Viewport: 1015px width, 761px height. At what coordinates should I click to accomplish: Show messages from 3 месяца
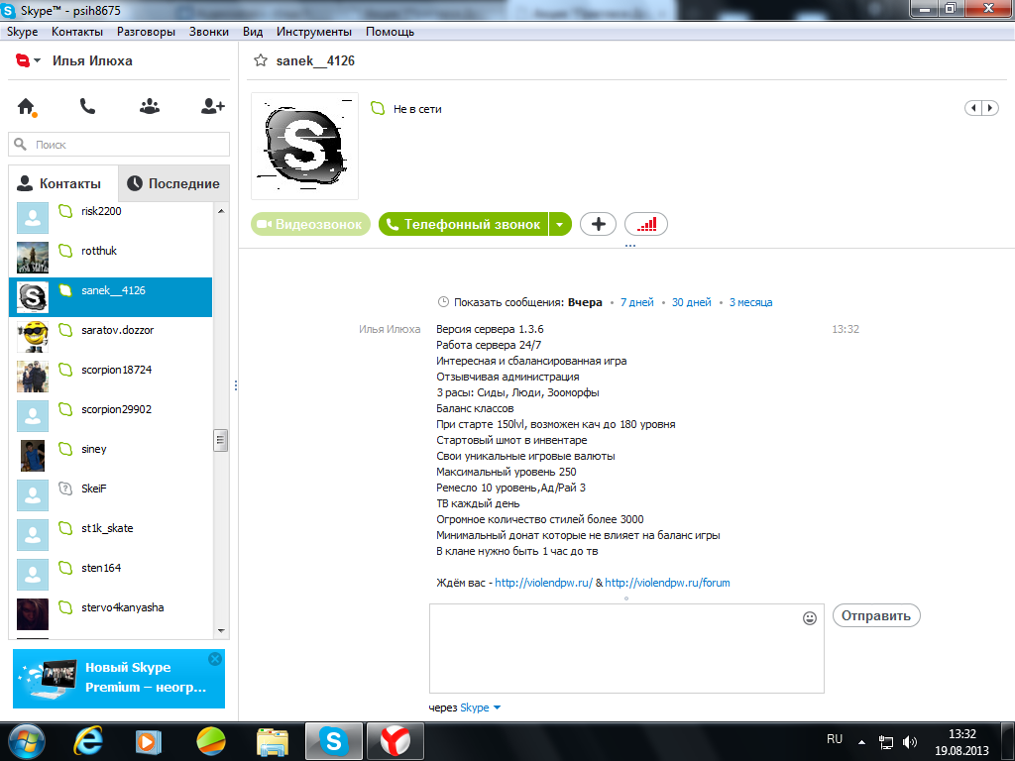[x=750, y=302]
